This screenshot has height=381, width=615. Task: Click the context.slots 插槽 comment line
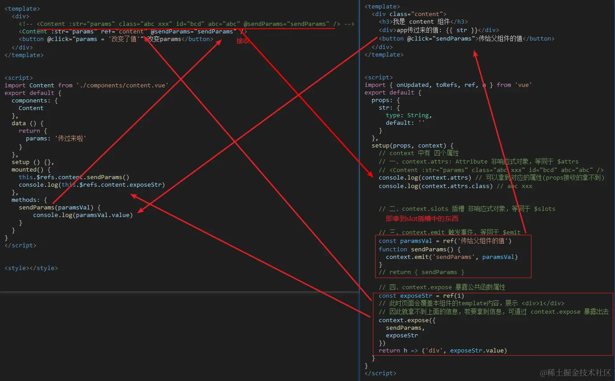(x=467, y=209)
